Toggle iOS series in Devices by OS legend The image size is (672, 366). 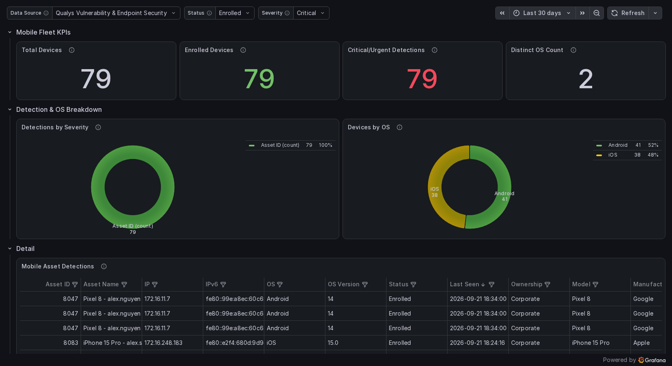click(x=613, y=155)
